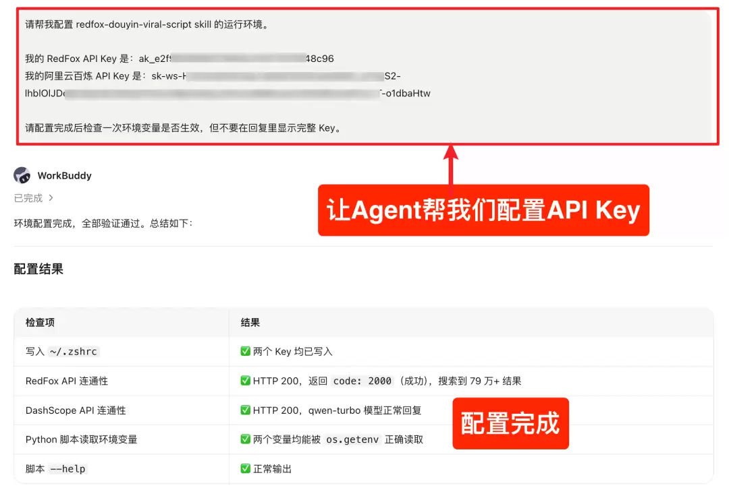
Task: Expand the 已完成 chevron
Action: click(51, 198)
